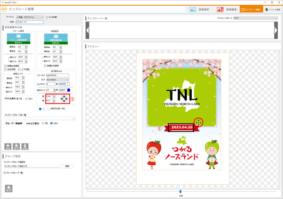
Task: Select しない for LINE上に表示
Action: point(51,123)
